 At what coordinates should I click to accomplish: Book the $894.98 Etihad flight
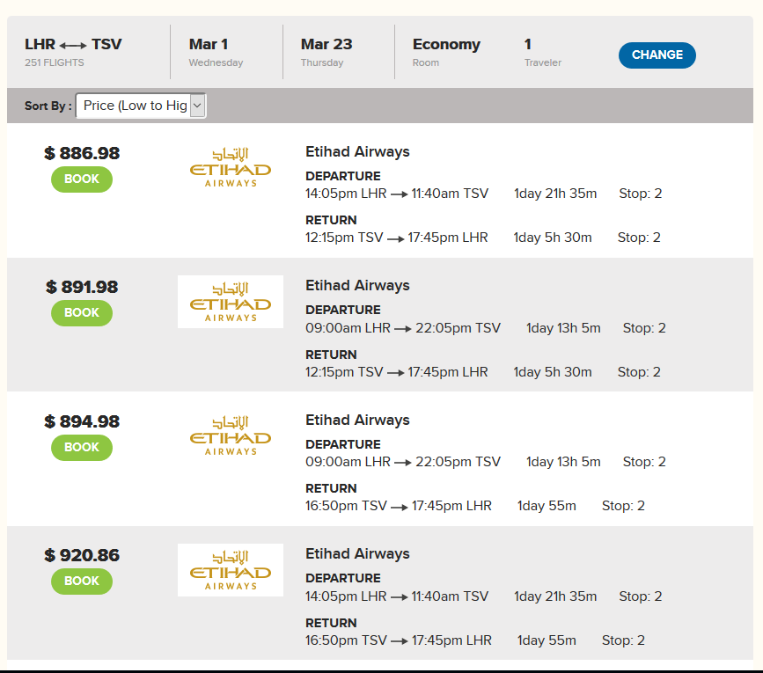pos(82,448)
